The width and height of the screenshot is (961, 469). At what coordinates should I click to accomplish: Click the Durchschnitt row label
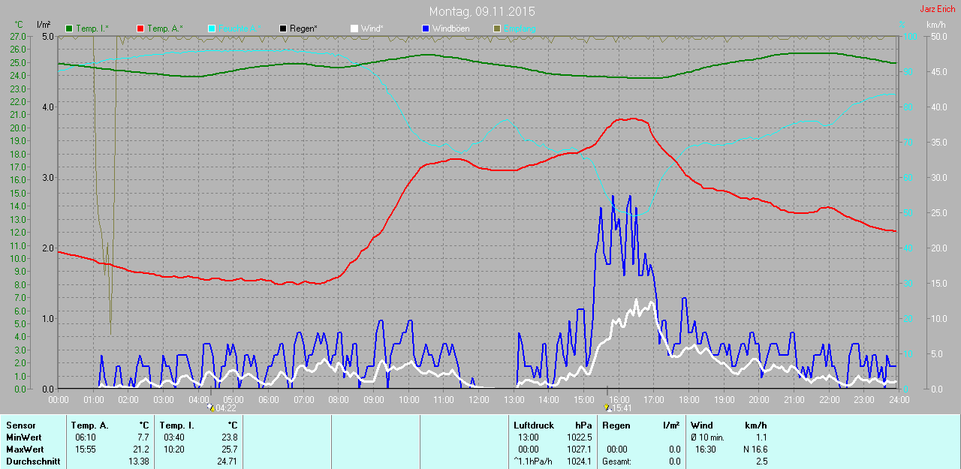pyautogui.click(x=32, y=461)
